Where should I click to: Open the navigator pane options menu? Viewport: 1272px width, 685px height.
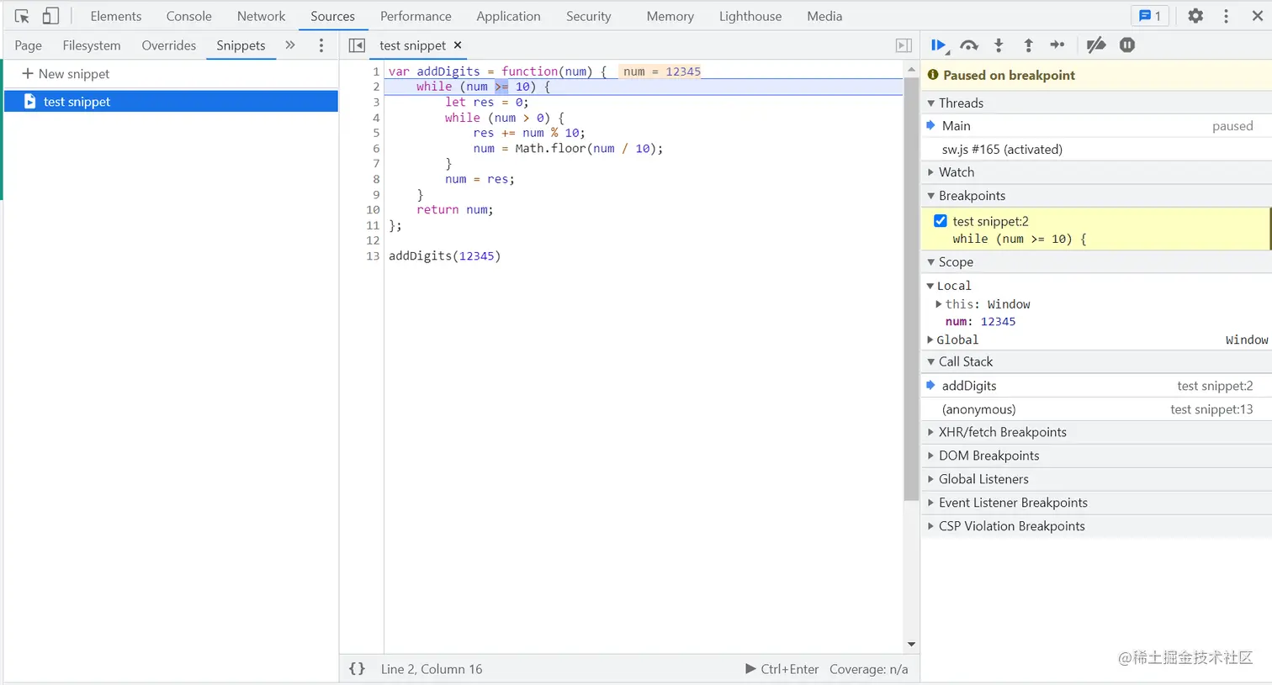coord(321,45)
